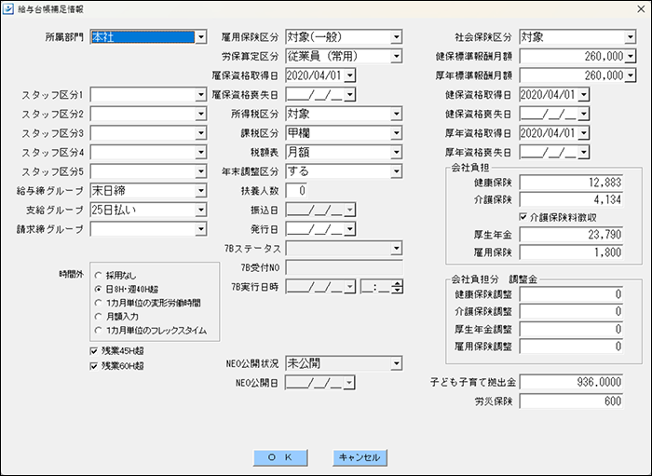This screenshot has height=476, width=652.
Task: Open the 税額表 dropdown
Action: click(396, 152)
